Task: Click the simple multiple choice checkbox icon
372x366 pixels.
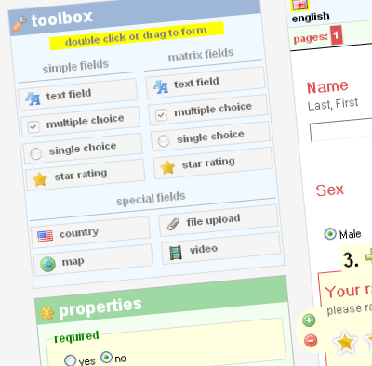Action: coord(33,126)
